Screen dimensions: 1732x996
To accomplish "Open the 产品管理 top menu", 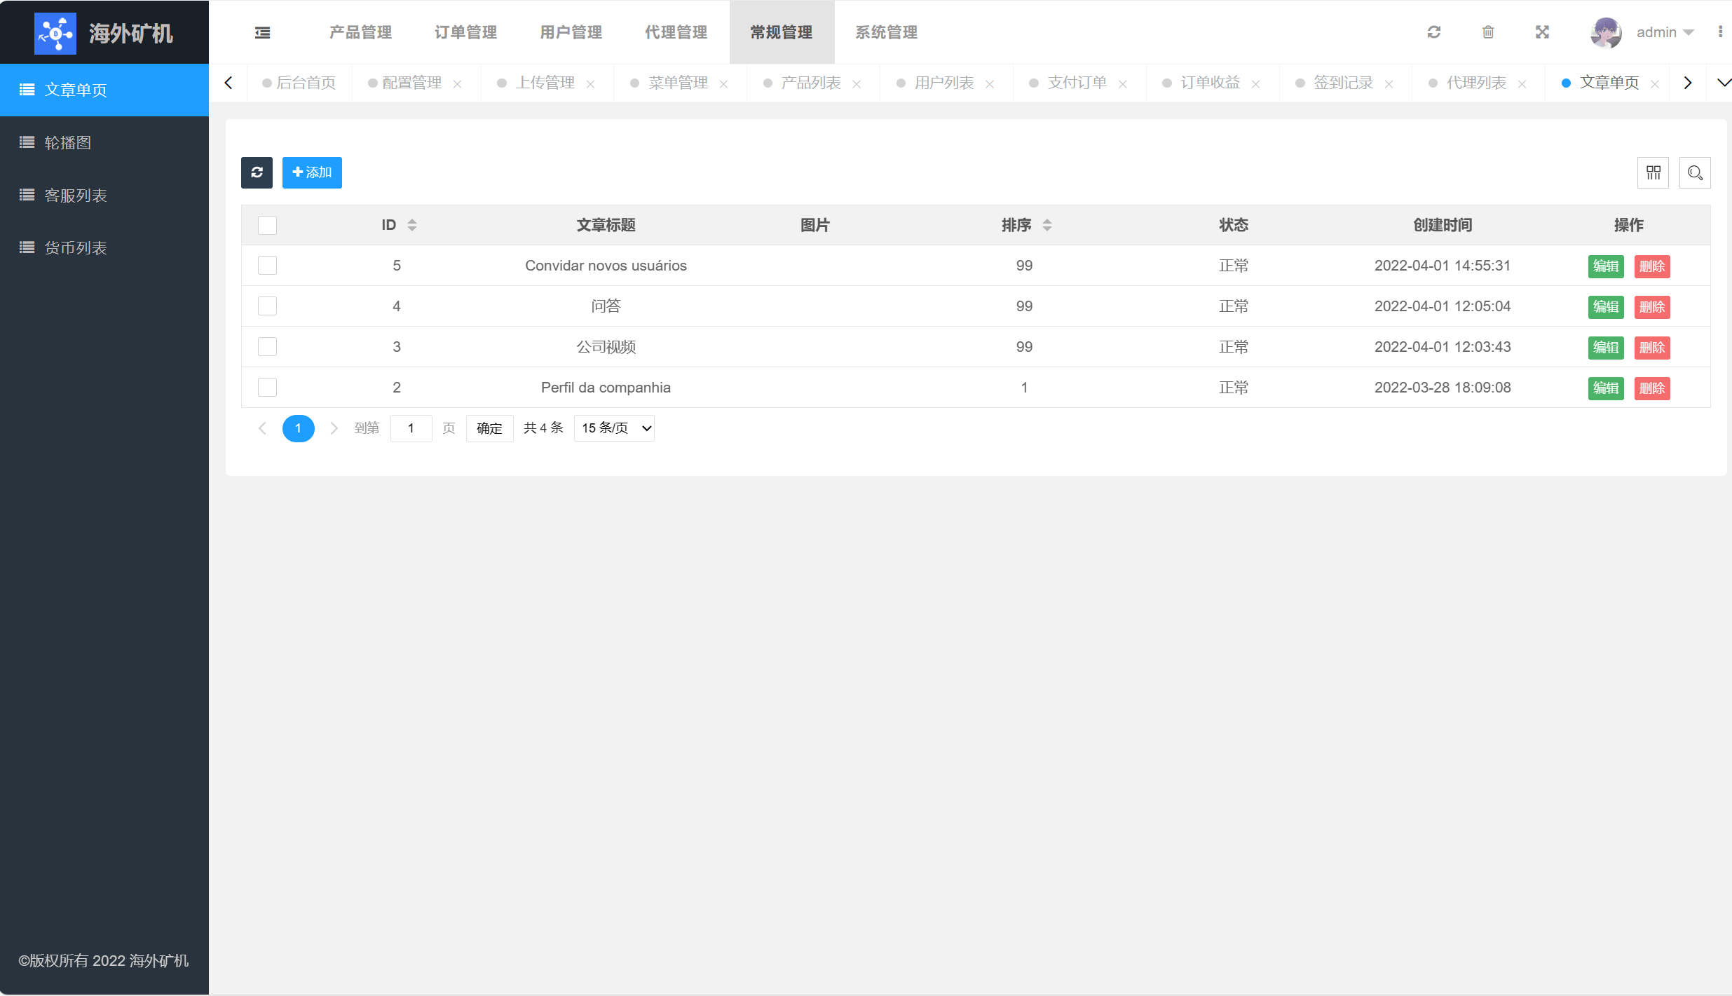I will (x=361, y=32).
